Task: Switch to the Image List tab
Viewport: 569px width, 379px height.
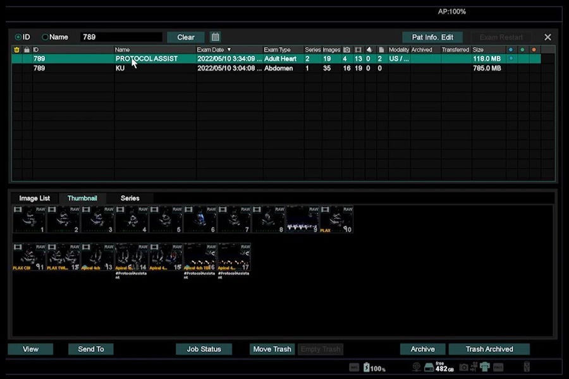Action: [x=35, y=198]
